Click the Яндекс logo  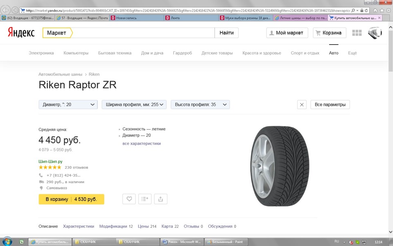tap(21, 32)
